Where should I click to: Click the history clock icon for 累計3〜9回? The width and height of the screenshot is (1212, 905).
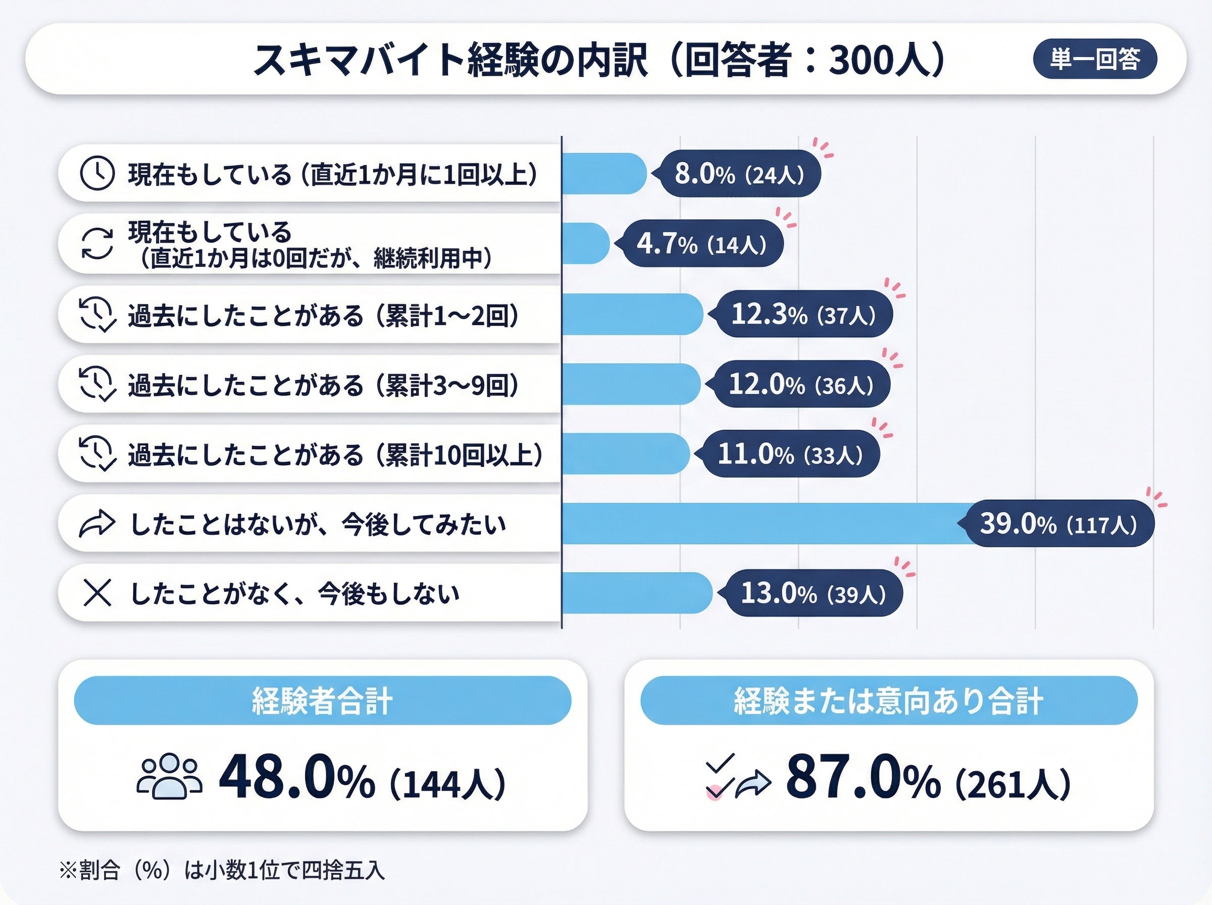pos(97,384)
